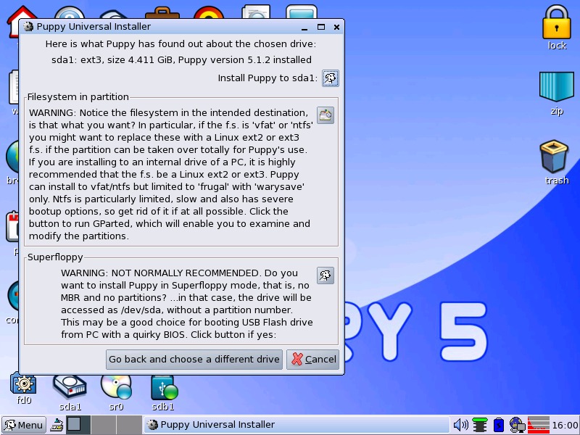Click the 'Superfloppy' frame label
Screen dimensions: 580x435
click(x=55, y=257)
